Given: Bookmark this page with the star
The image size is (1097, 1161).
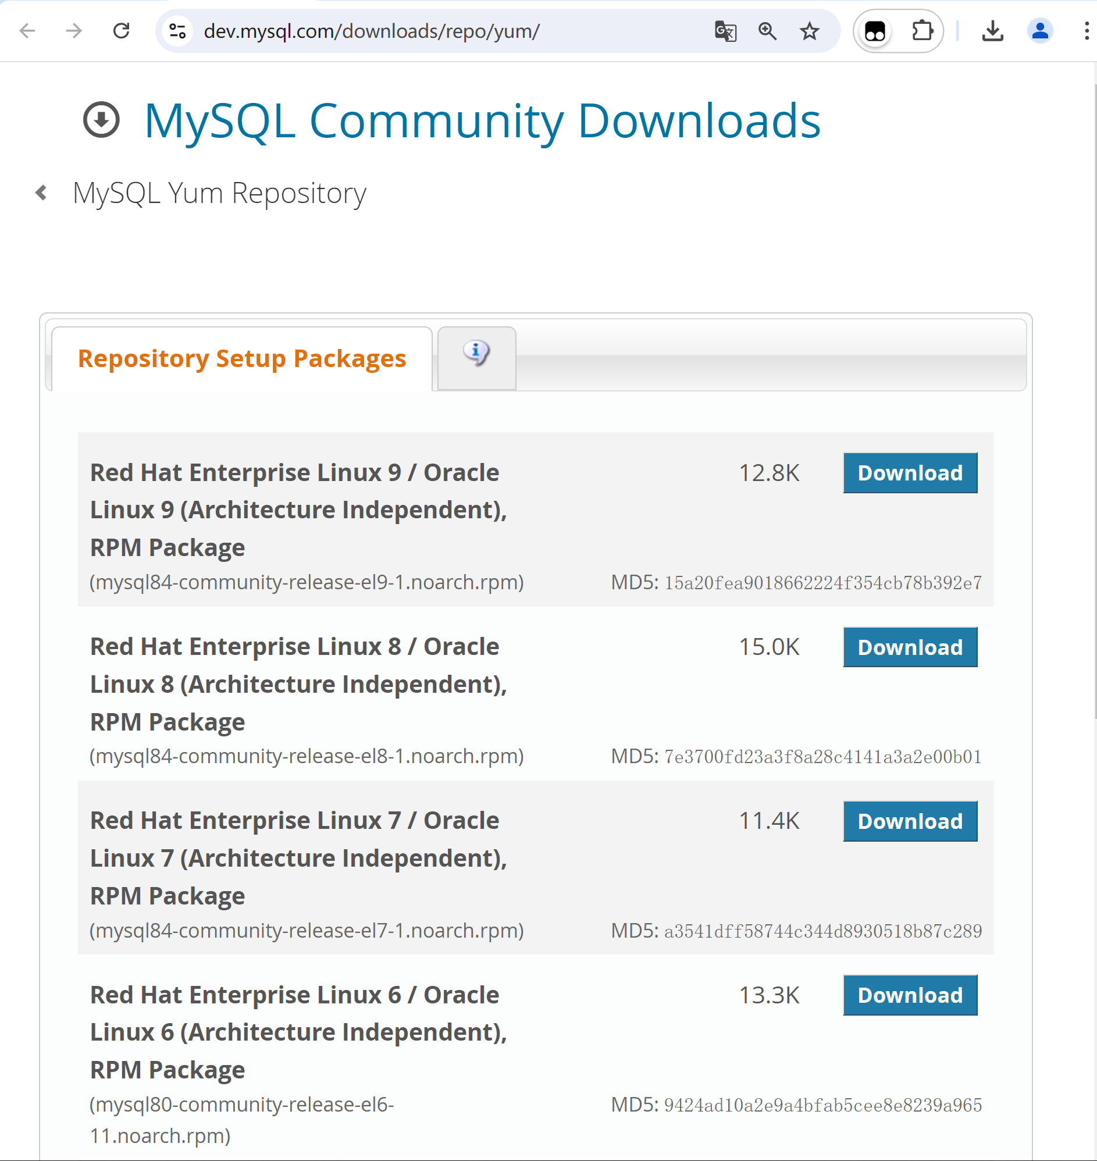Looking at the screenshot, I should (x=809, y=31).
